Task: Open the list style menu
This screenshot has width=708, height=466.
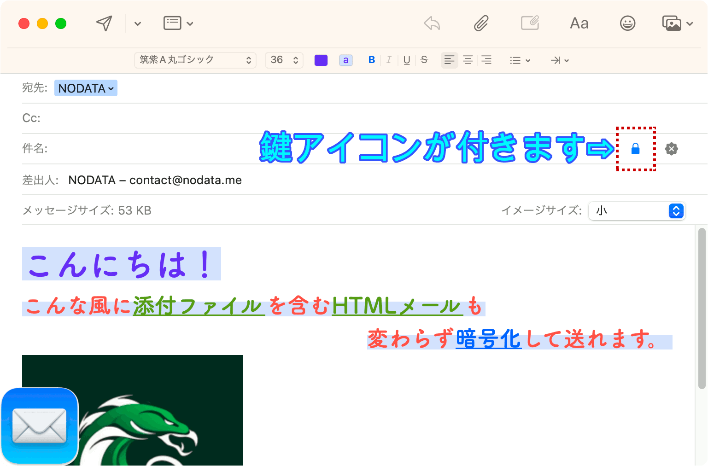Action: click(x=520, y=60)
